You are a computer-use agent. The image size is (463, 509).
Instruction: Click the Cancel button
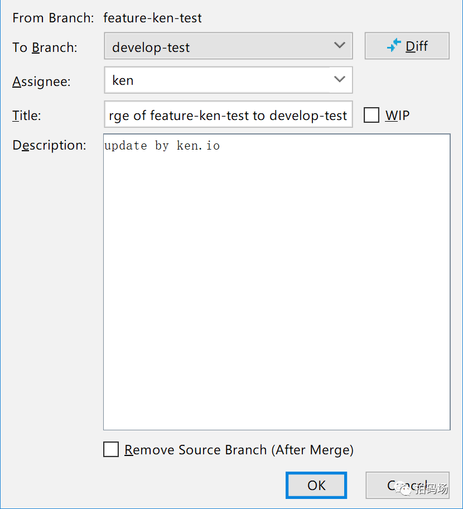pyautogui.click(x=408, y=486)
